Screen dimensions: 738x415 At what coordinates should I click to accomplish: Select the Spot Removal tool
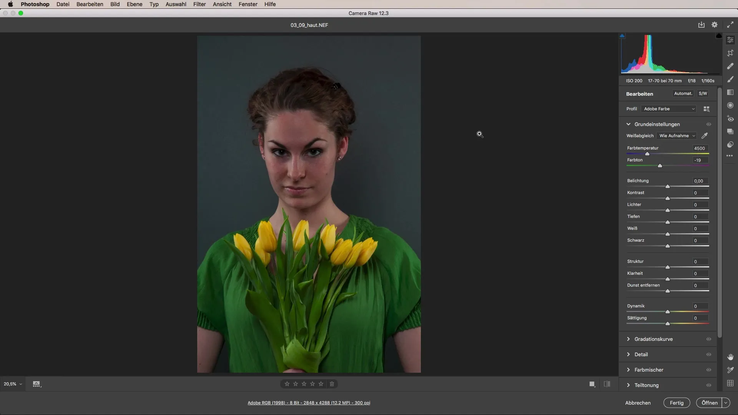pos(730,66)
